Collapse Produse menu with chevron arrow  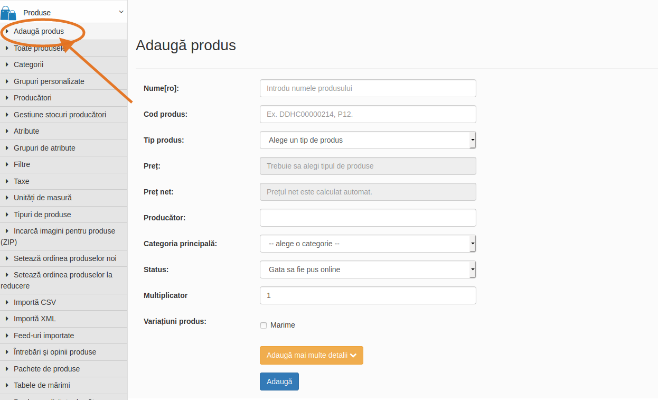tap(121, 12)
